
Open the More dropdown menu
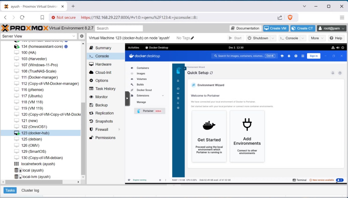coord(317,38)
